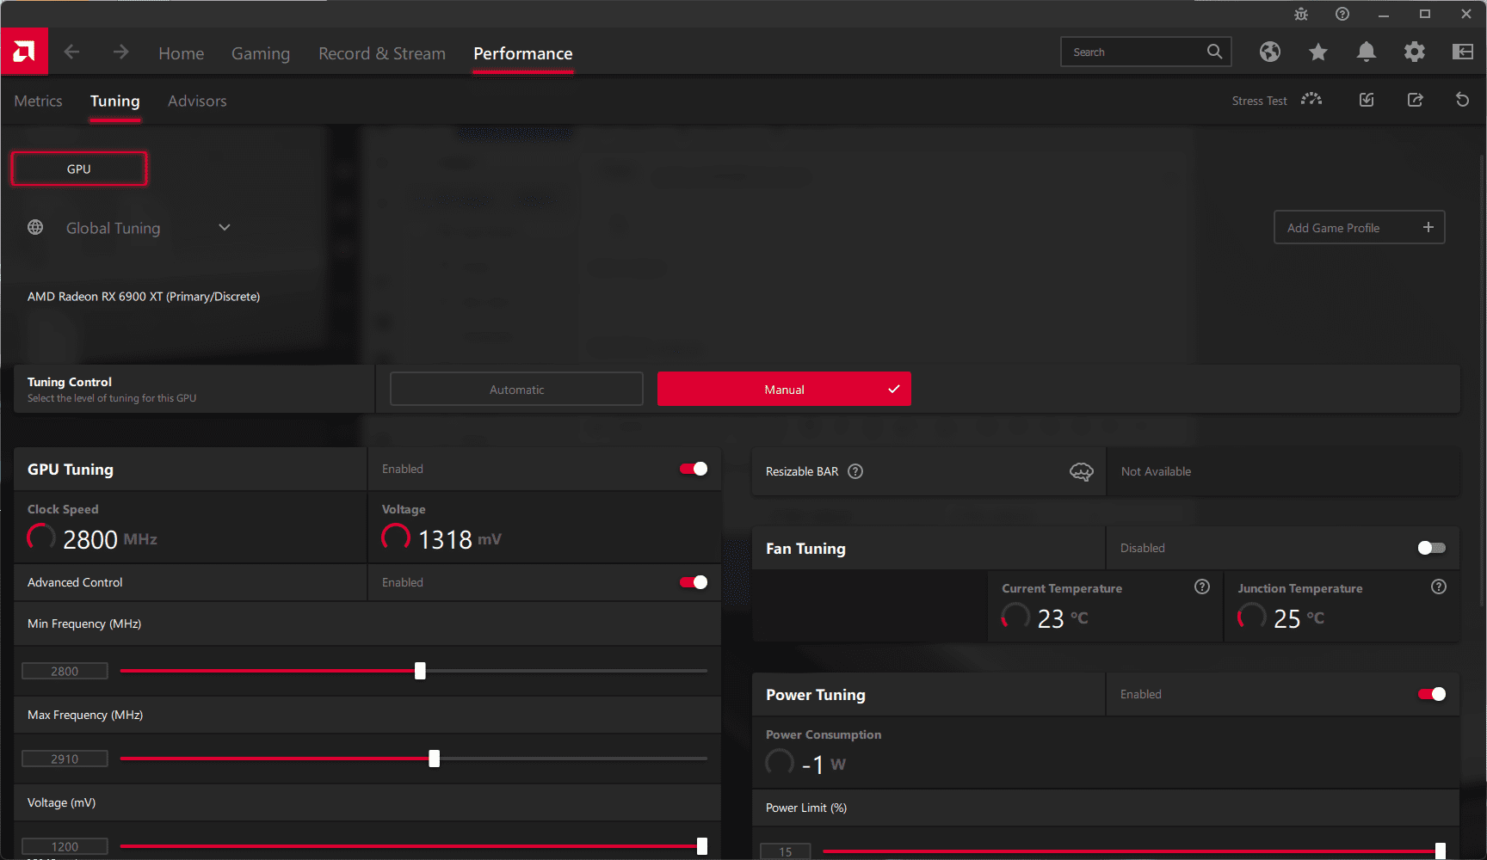Go forward with the right arrow
Image resolution: width=1487 pixels, height=860 pixels.
[x=120, y=52]
